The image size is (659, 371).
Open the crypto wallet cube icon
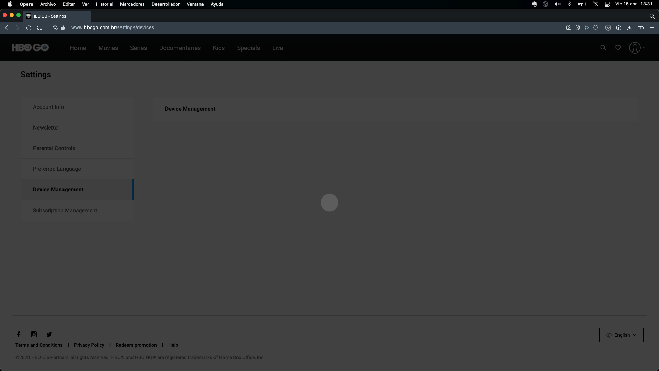(x=618, y=27)
